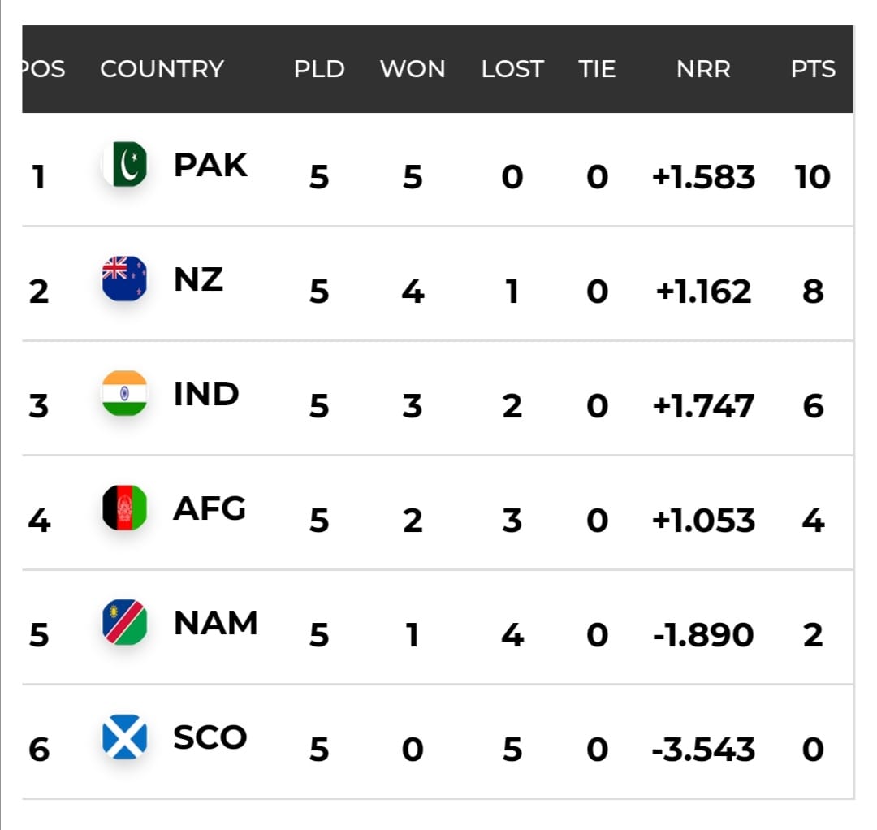Select the PTS column header
Viewport: 877px width, 830px height.
point(813,69)
